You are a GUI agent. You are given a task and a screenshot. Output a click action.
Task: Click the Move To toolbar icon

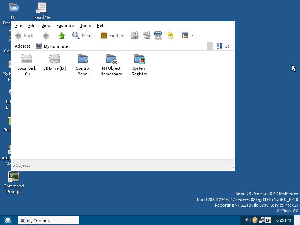(135, 36)
